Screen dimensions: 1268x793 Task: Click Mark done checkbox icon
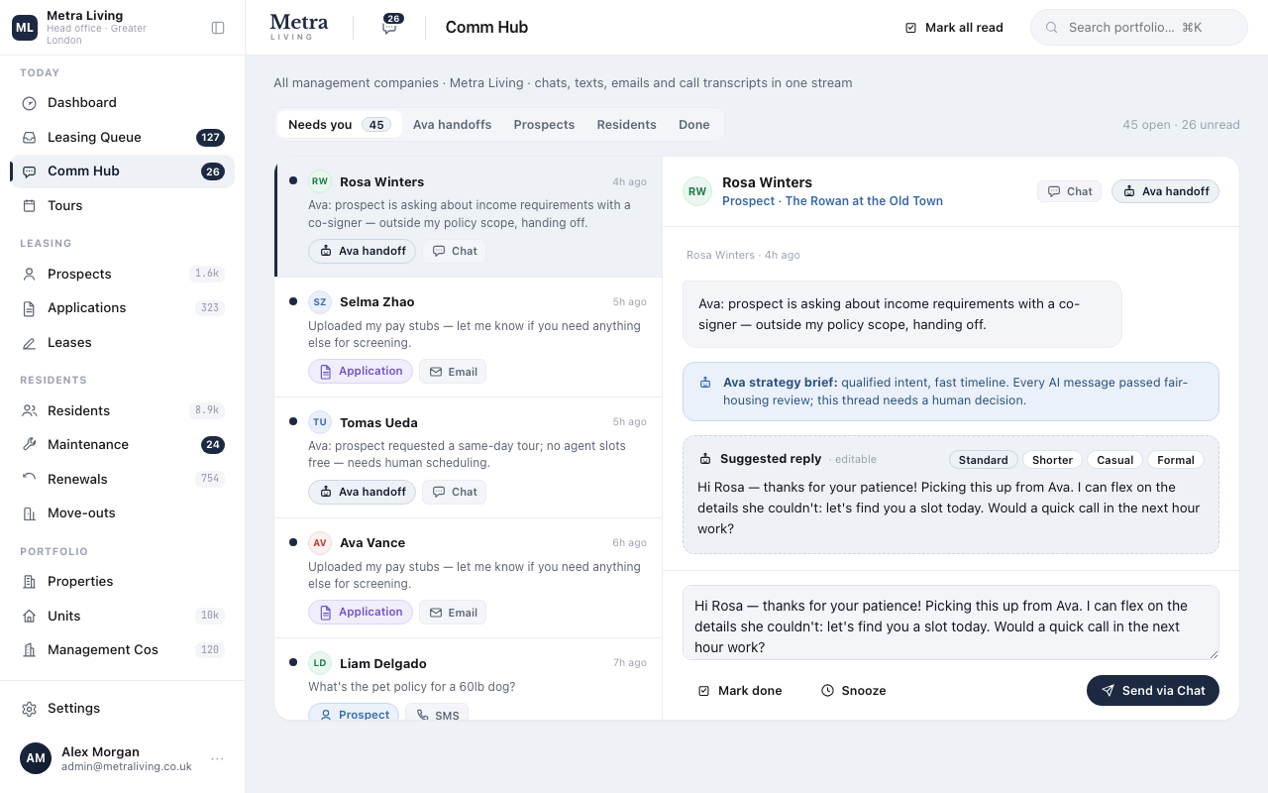click(x=703, y=691)
